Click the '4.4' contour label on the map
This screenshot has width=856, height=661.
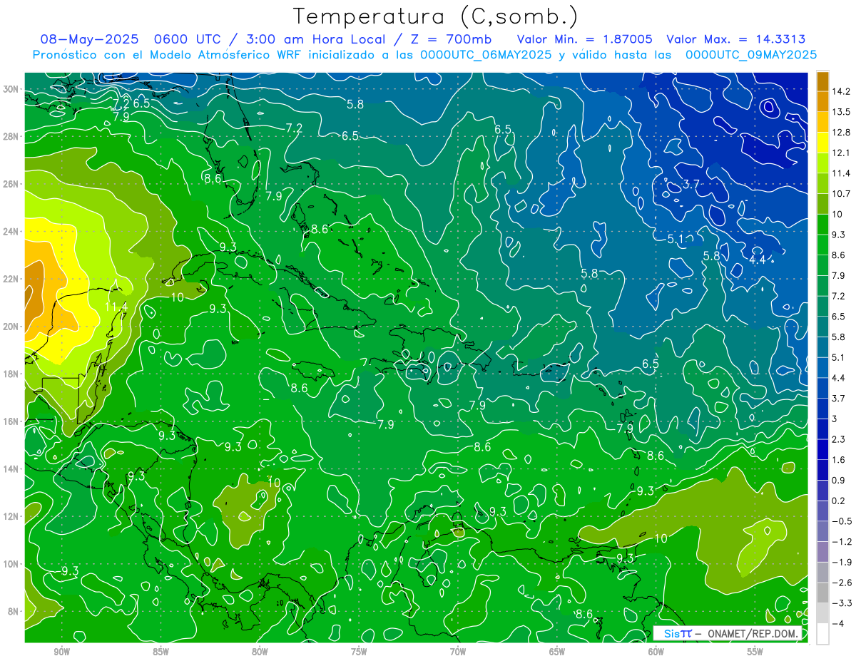pyautogui.click(x=757, y=260)
